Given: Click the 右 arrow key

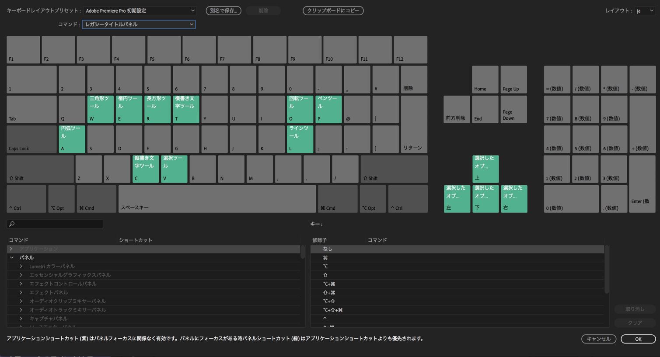Looking at the screenshot, I should tap(514, 199).
